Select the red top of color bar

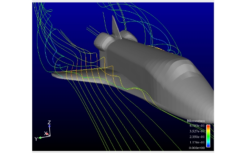(208, 126)
